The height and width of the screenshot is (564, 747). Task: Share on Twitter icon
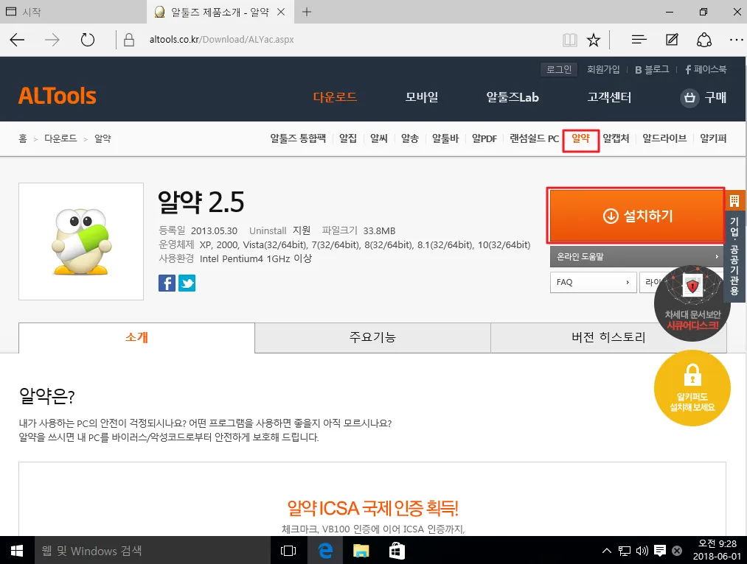click(187, 283)
